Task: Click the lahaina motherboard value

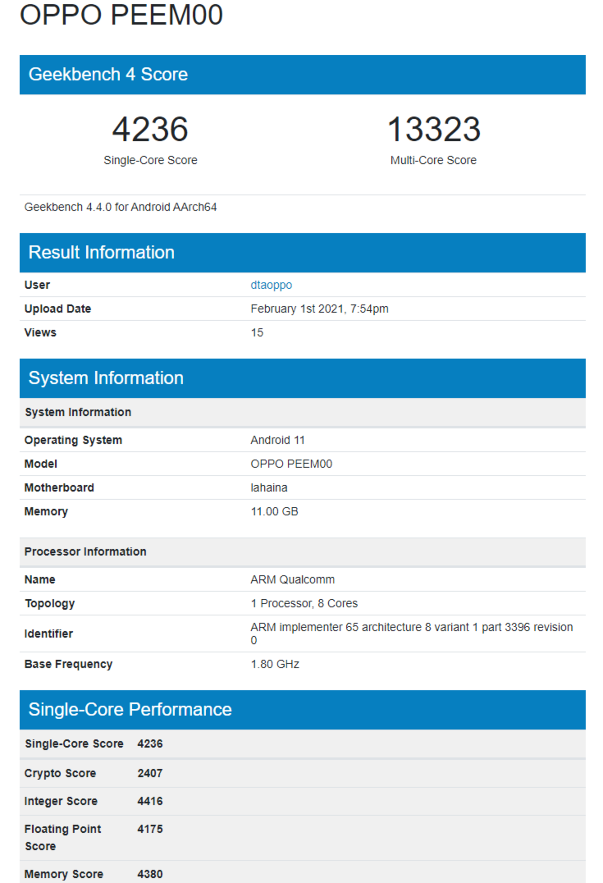Action: point(269,488)
